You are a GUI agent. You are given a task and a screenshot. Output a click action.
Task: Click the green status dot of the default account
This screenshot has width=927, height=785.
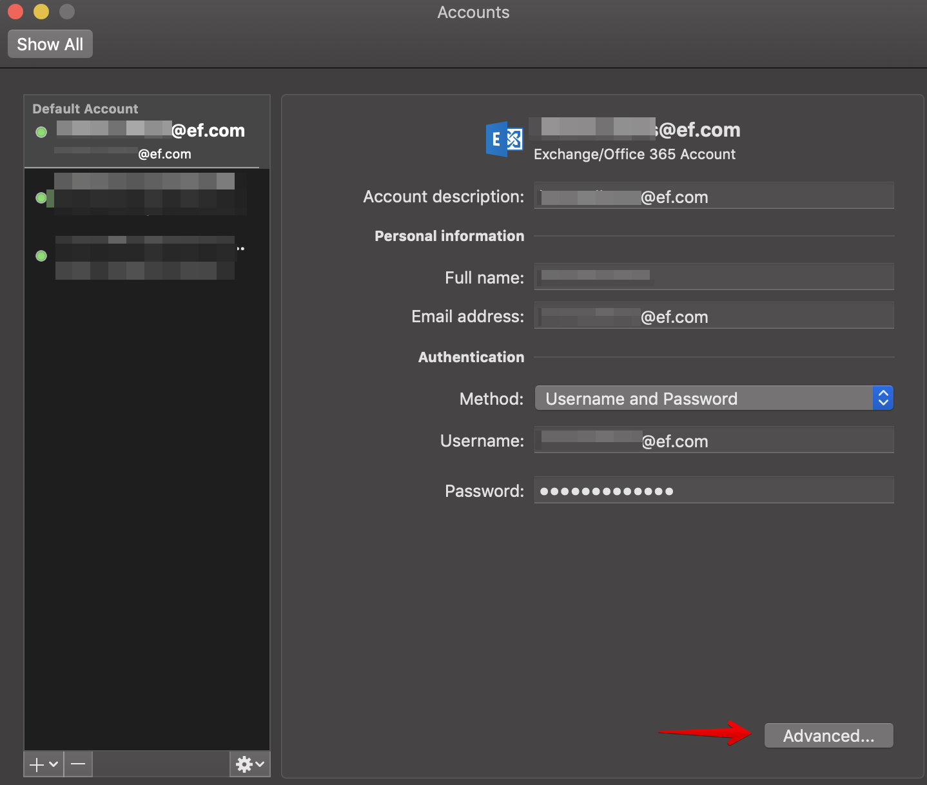click(41, 132)
